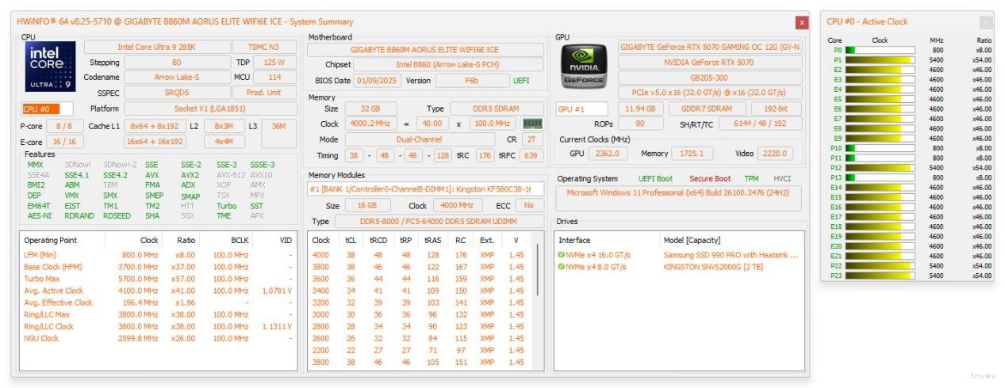Click the 125 W TDP field
This screenshot has height=388, width=1005.
pyautogui.click(x=274, y=62)
